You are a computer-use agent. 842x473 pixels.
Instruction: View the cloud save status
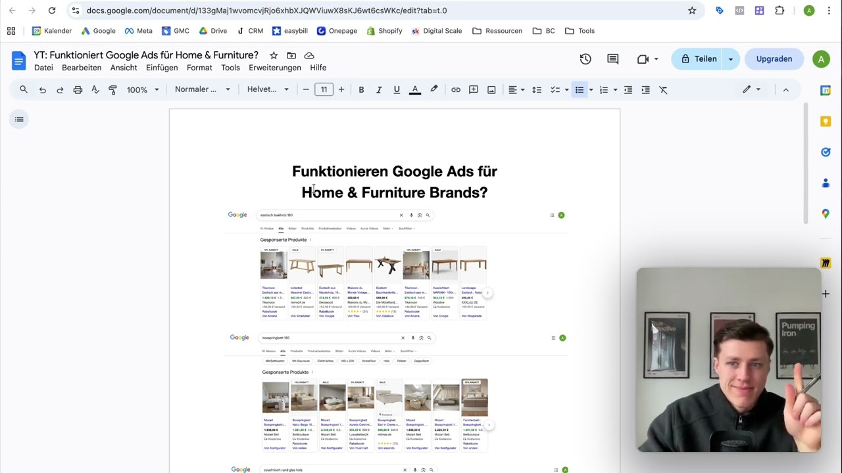point(309,55)
